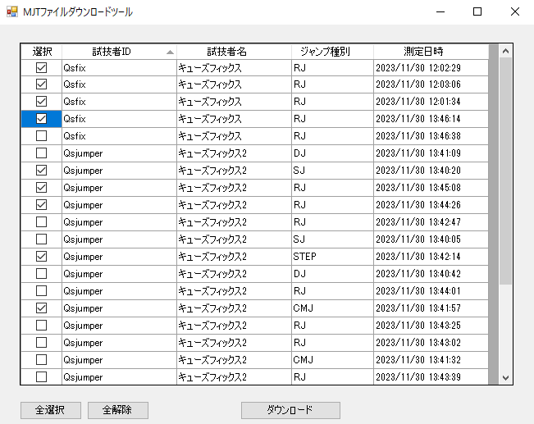
Task: Uncheck the STEP row checkbox
Action: (41, 256)
